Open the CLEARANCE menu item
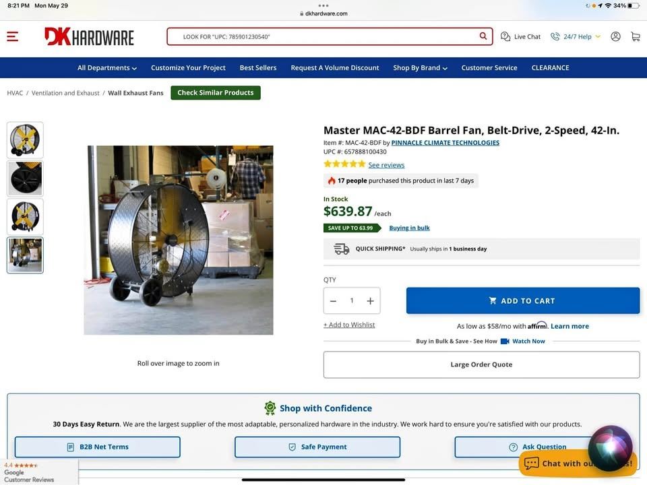Screen dimensions: 647x485 [x=550, y=68]
